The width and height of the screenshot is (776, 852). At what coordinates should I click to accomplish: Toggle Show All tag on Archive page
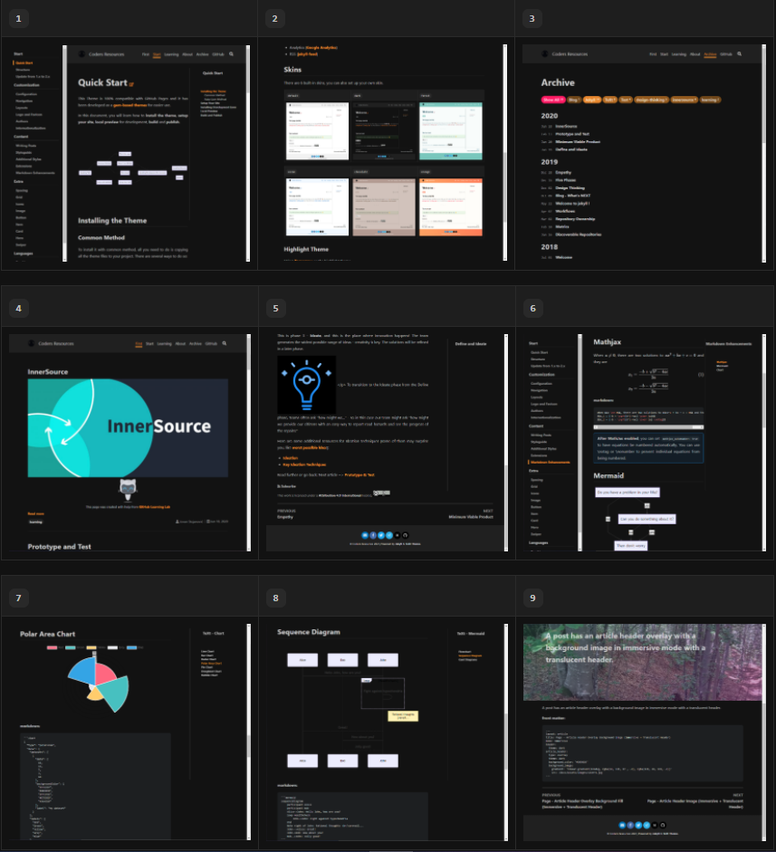click(x=552, y=100)
